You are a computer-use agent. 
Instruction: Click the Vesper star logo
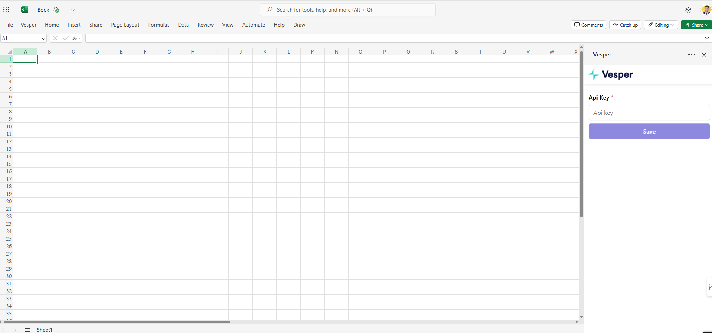point(593,74)
